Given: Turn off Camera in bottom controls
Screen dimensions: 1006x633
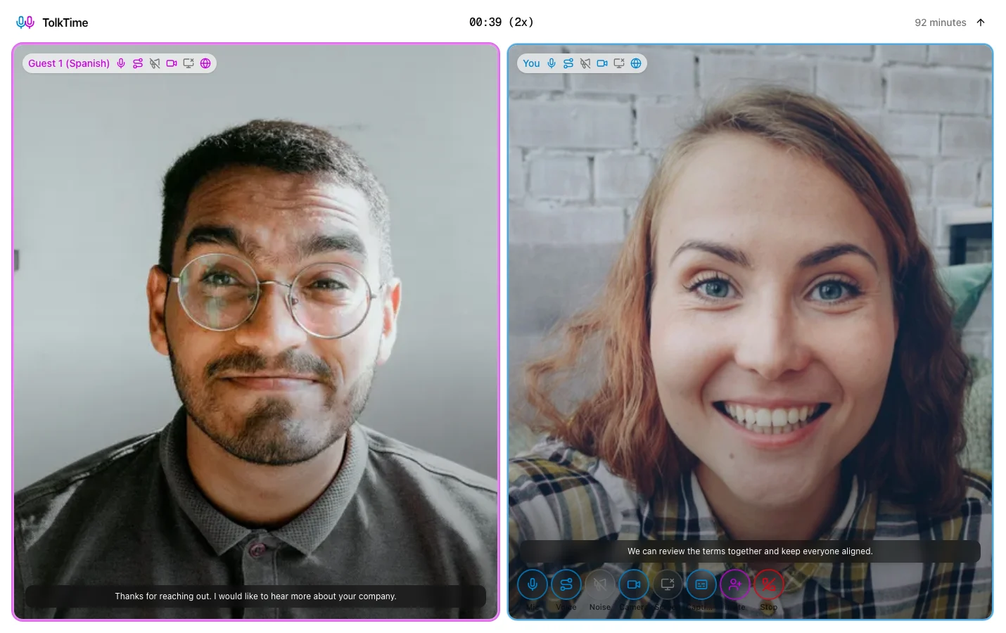Looking at the screenshot, I should coord(634,584).
